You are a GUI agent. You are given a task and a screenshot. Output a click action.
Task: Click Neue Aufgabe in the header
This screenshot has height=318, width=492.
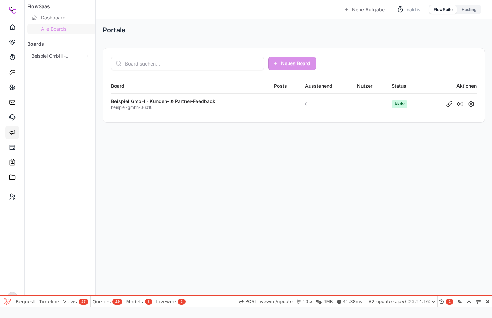[x=364, y=10]
